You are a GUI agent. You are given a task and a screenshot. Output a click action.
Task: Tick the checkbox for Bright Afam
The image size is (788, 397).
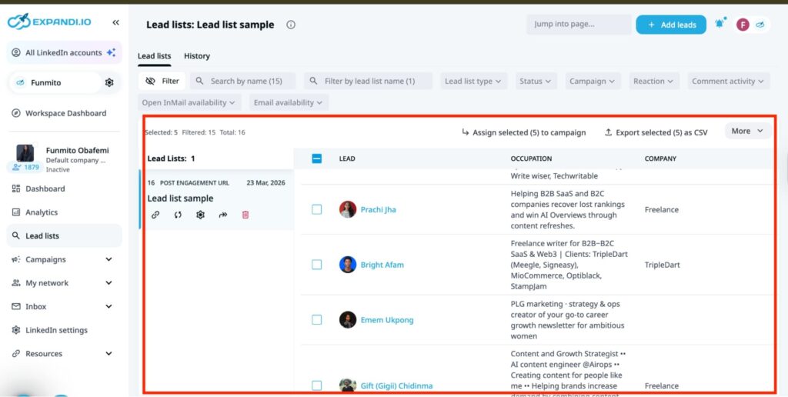316,265
